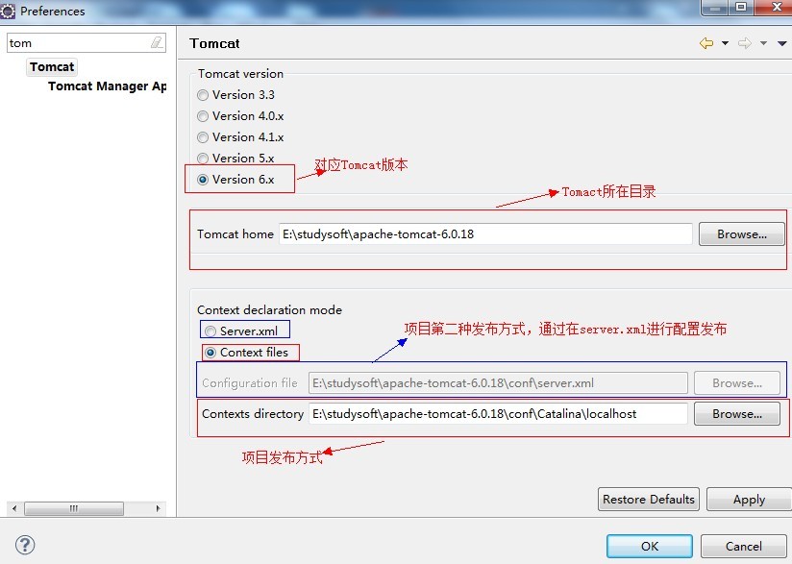
Task: Open the forward history dropdown arrow
Action: (x=763, y=43)
